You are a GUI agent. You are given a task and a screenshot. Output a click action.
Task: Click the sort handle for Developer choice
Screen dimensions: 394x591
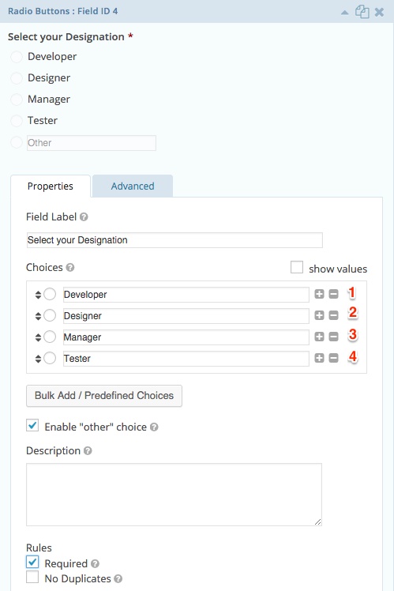pos(38,295)
